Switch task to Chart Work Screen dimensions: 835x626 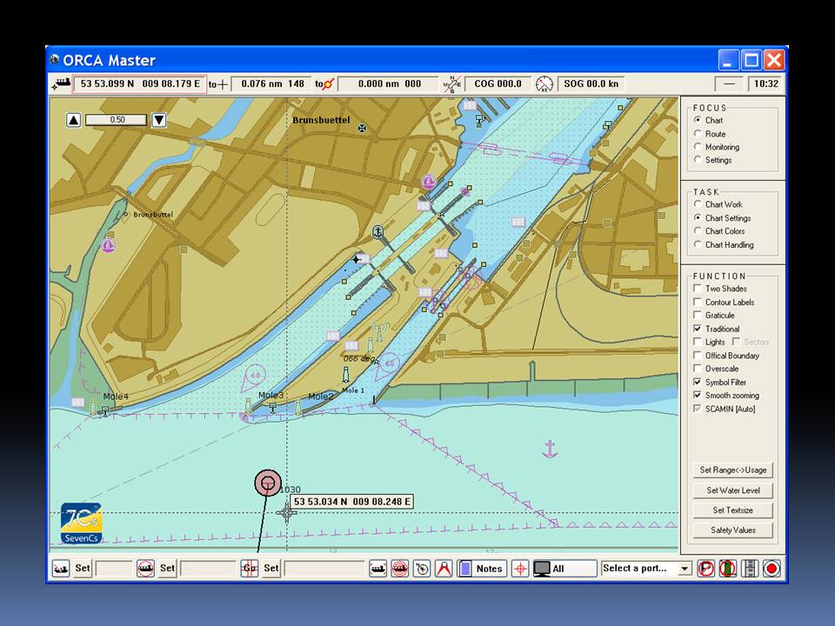[x=698, y=204]
